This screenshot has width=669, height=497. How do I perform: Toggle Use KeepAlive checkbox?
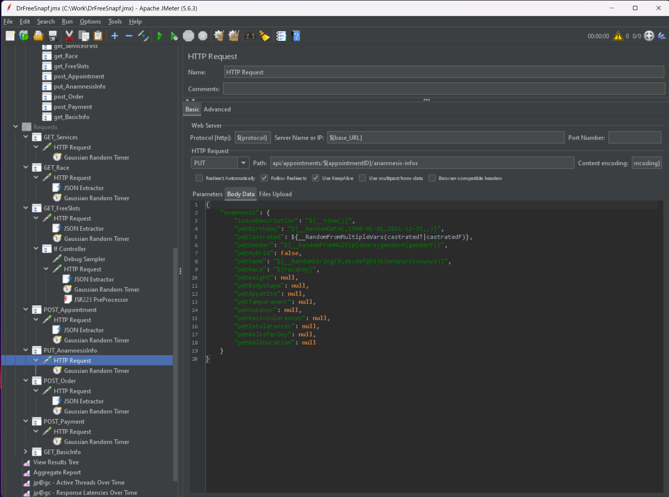click(x=315, y=178)
